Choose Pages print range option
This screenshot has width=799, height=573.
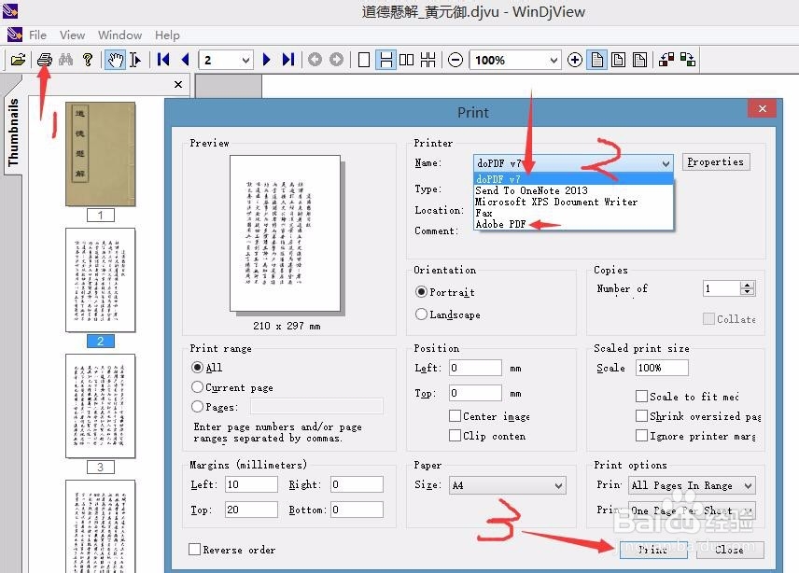pyautogui.click(x=197, y=407)
